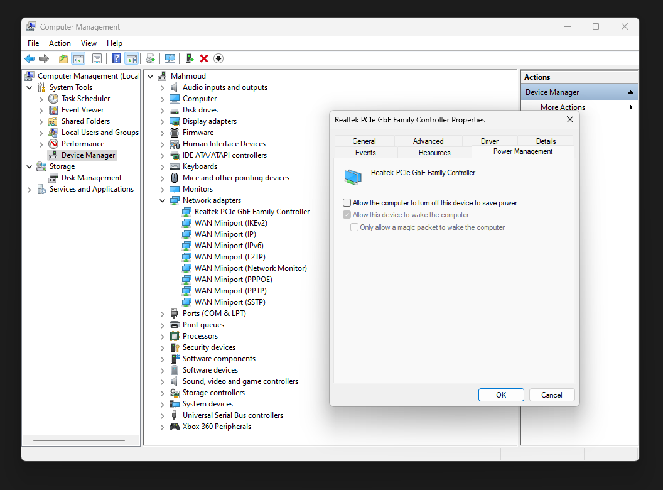Viewport: 663px width, 490px height.
Task: Click the Disable device down-arrow icon
Action: pyautogui.click(x=218, y=58)
